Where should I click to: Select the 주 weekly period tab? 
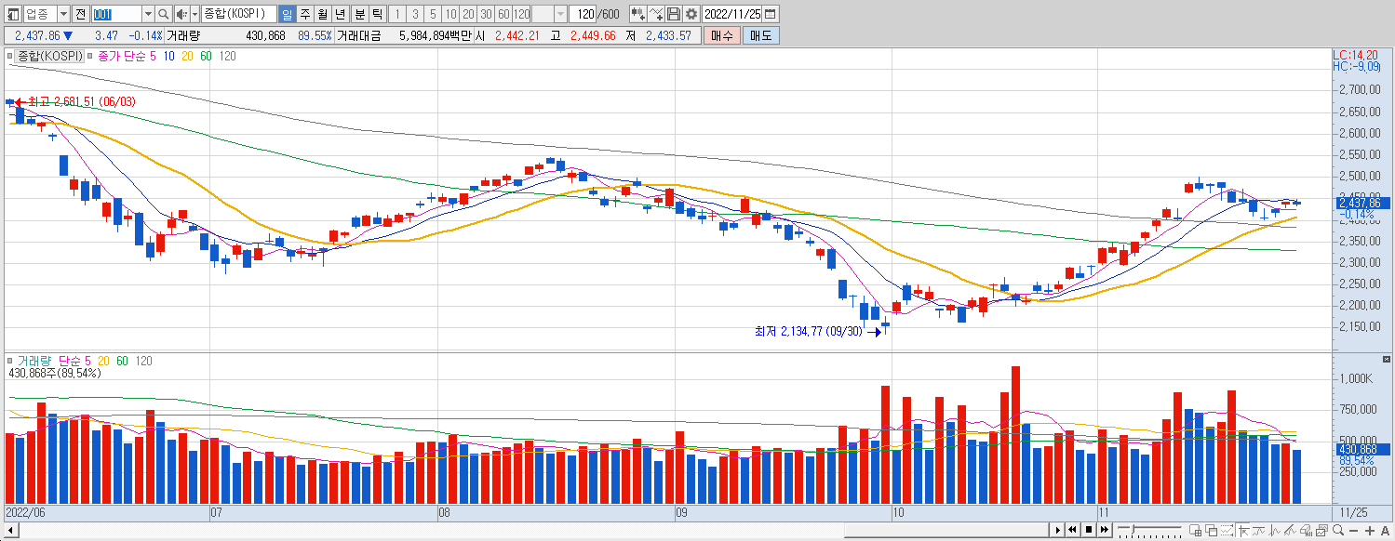pos(304,14)
